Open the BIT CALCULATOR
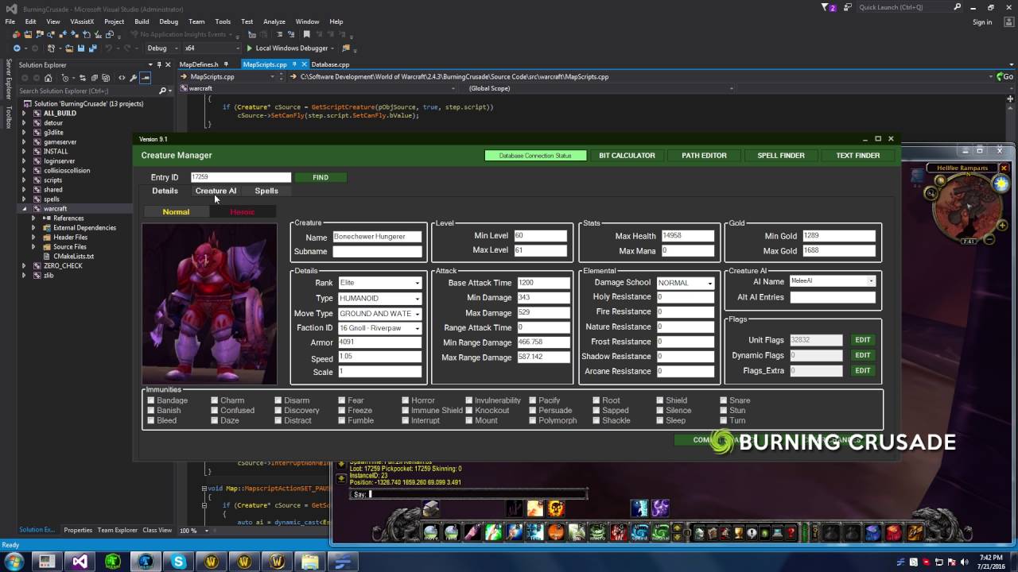 [627, 156]
